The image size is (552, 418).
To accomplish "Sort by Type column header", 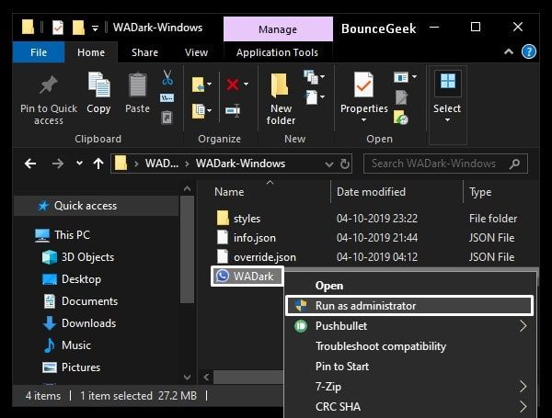I will [480, 192].
